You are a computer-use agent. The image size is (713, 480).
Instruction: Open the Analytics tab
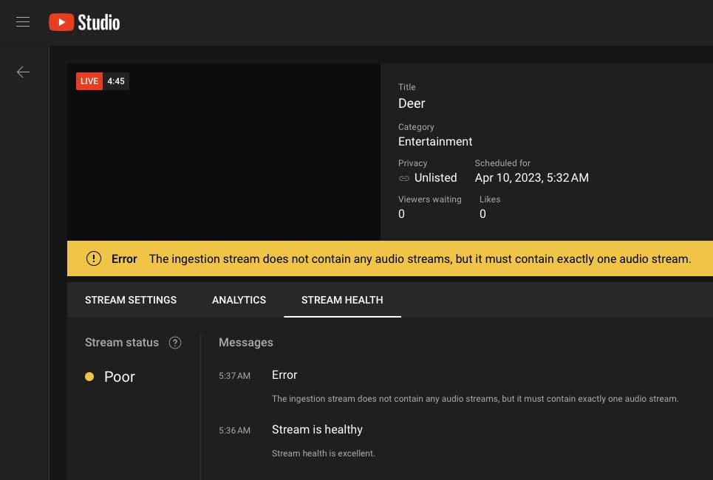[x=239, y=300]
